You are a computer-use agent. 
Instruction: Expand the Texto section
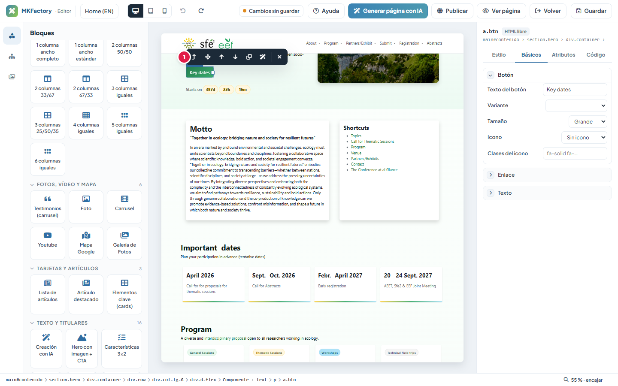point(547,193)
